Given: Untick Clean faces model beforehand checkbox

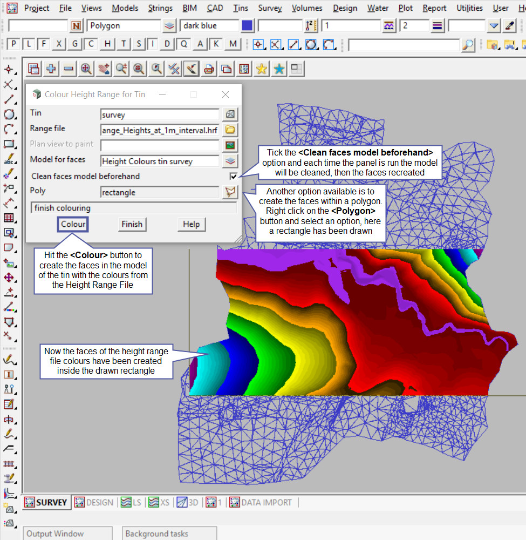Looking at the screenshot, I should (233, 177).
